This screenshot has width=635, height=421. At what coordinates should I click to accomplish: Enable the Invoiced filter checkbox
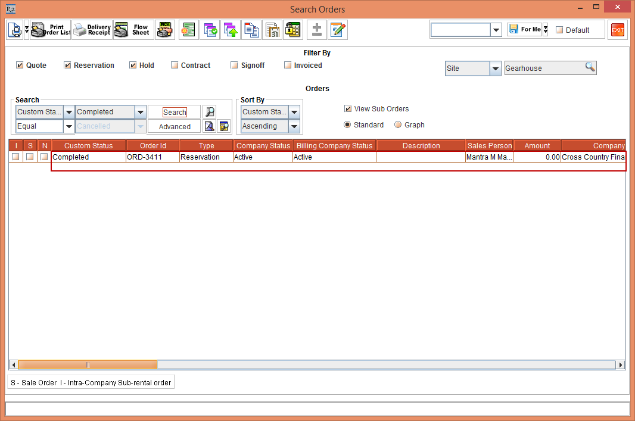(288, 66)
